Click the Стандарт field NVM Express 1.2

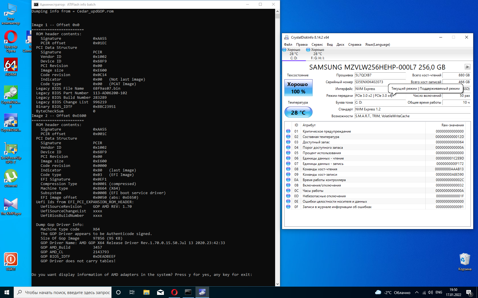point(412,109)
